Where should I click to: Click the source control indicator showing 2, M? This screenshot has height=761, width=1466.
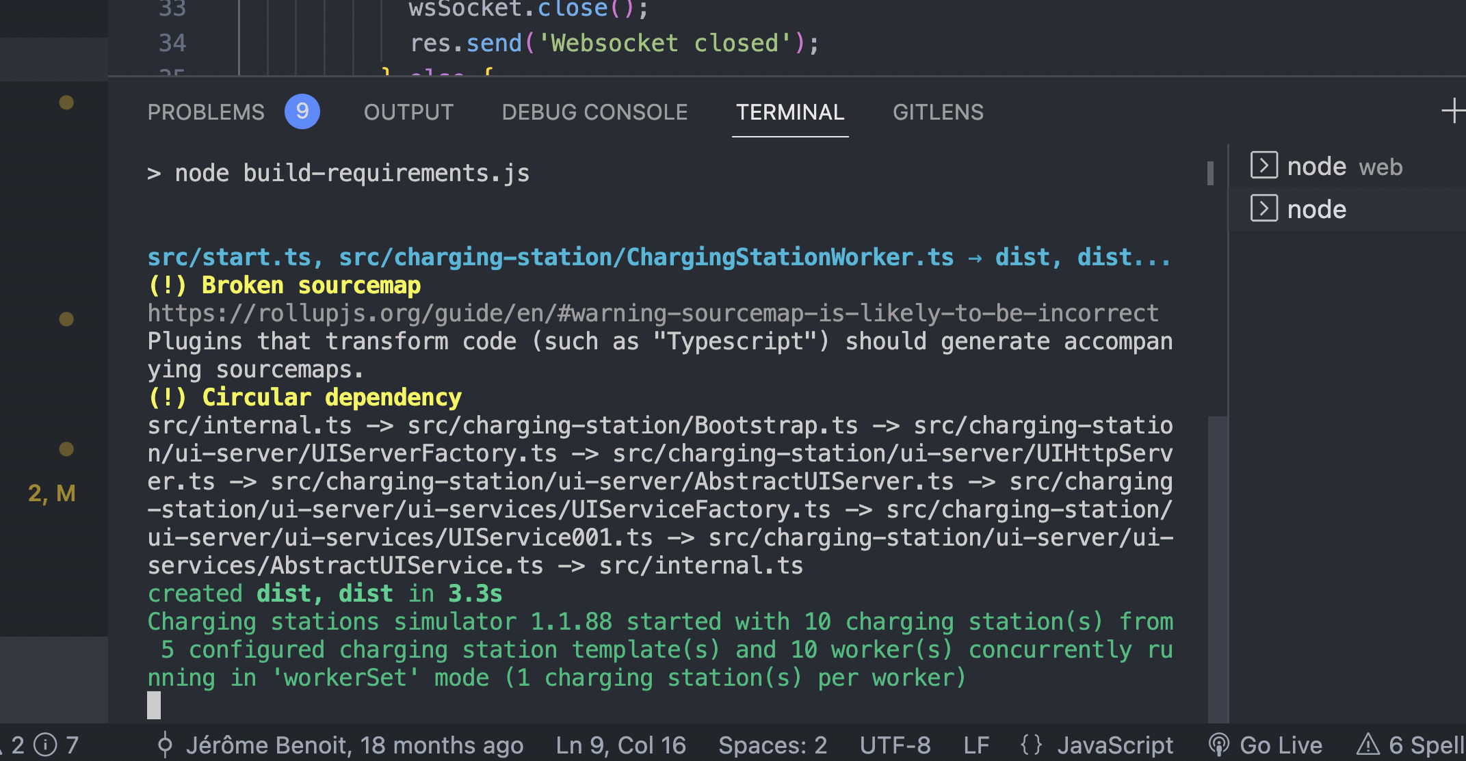[x=51, y=493]
